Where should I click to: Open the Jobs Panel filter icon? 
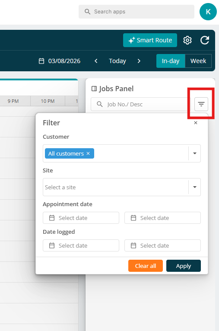coord(201,104)
